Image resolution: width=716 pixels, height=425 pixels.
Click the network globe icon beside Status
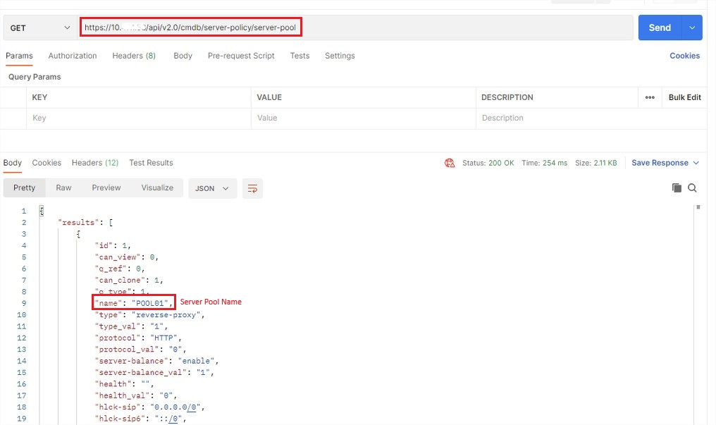pyautogui.click(x=450, y=163)
